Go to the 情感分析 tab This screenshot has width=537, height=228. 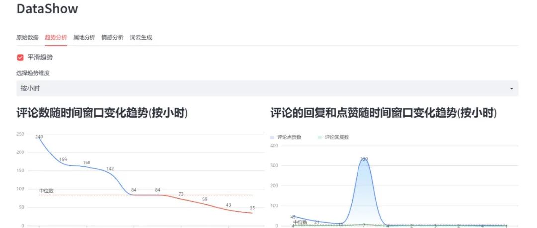click(113, 38)
